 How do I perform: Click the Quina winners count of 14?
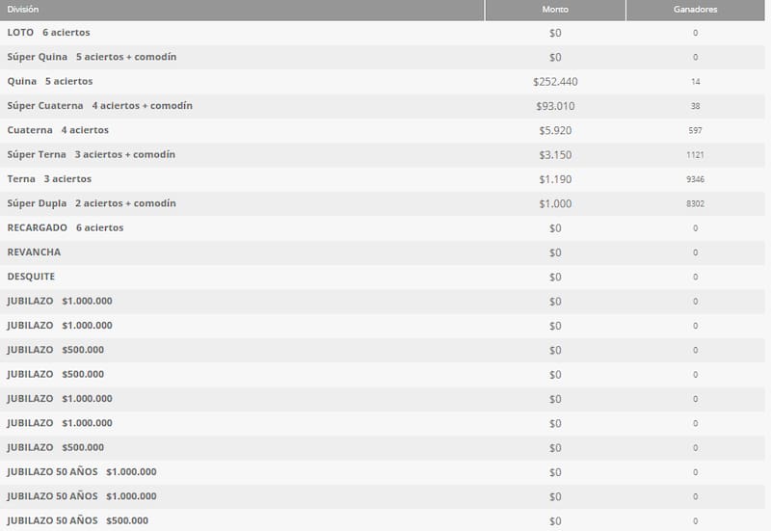(x=695, y=82)
